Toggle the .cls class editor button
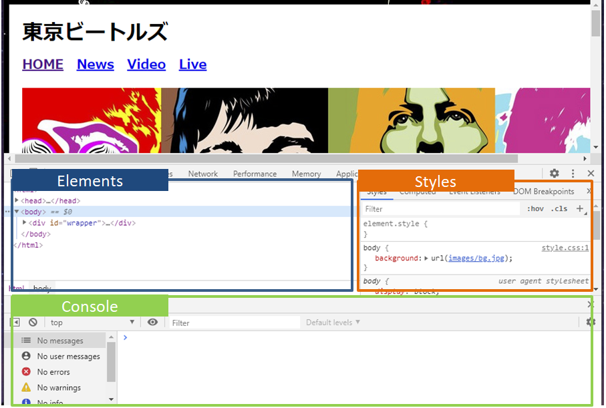This screenshot has height=408, width=606. point(559,208)
